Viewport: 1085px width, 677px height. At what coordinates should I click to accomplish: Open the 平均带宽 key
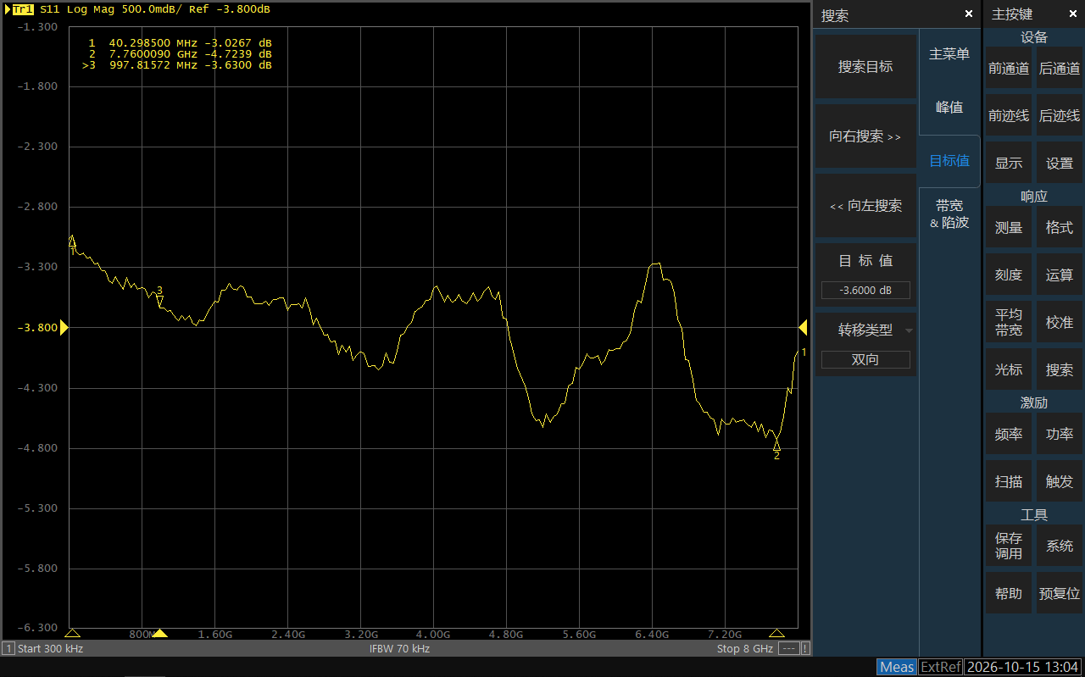(x=1009, y=323)
